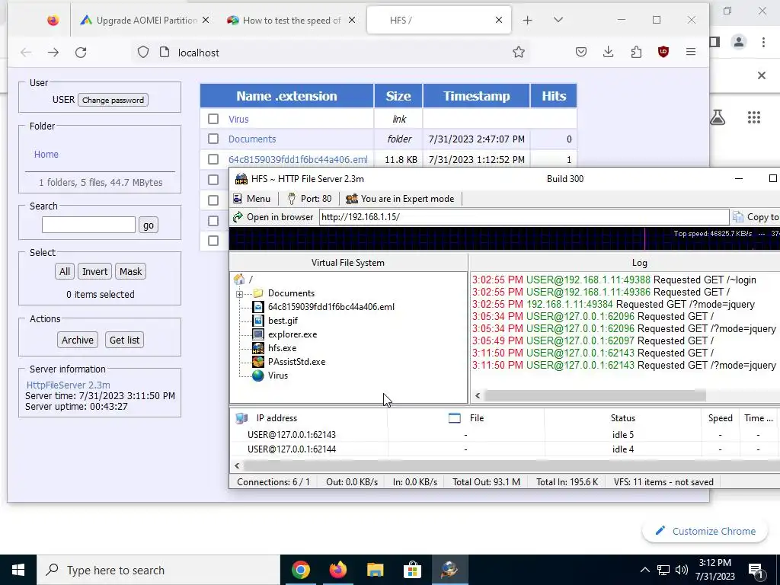Check the Virus row checkbox
Viewport: 780px width, 585px height.
pyautogui.click(x=213, y=119)
